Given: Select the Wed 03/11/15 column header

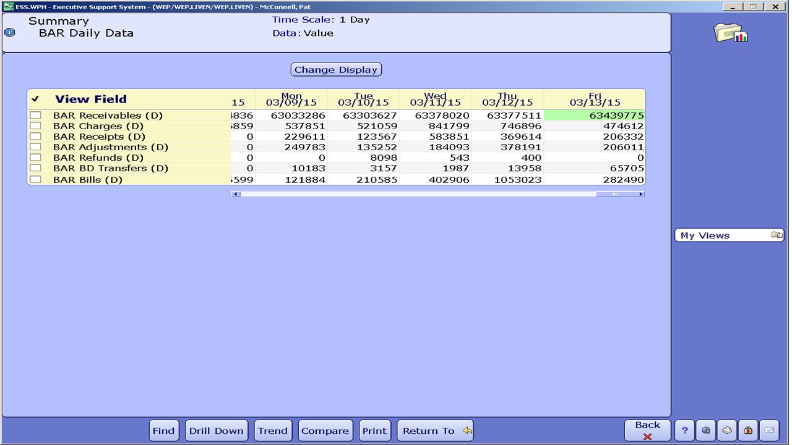Looking at the screenshot, I should point(435,100).
